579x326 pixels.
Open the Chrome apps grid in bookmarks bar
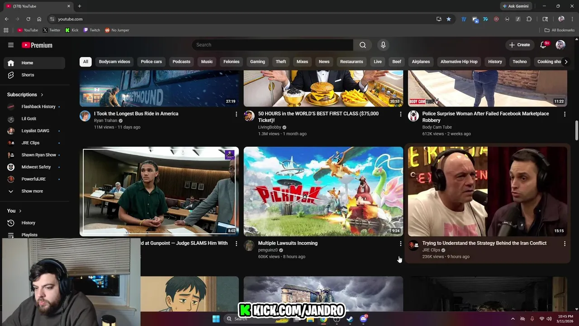[6, 30]
